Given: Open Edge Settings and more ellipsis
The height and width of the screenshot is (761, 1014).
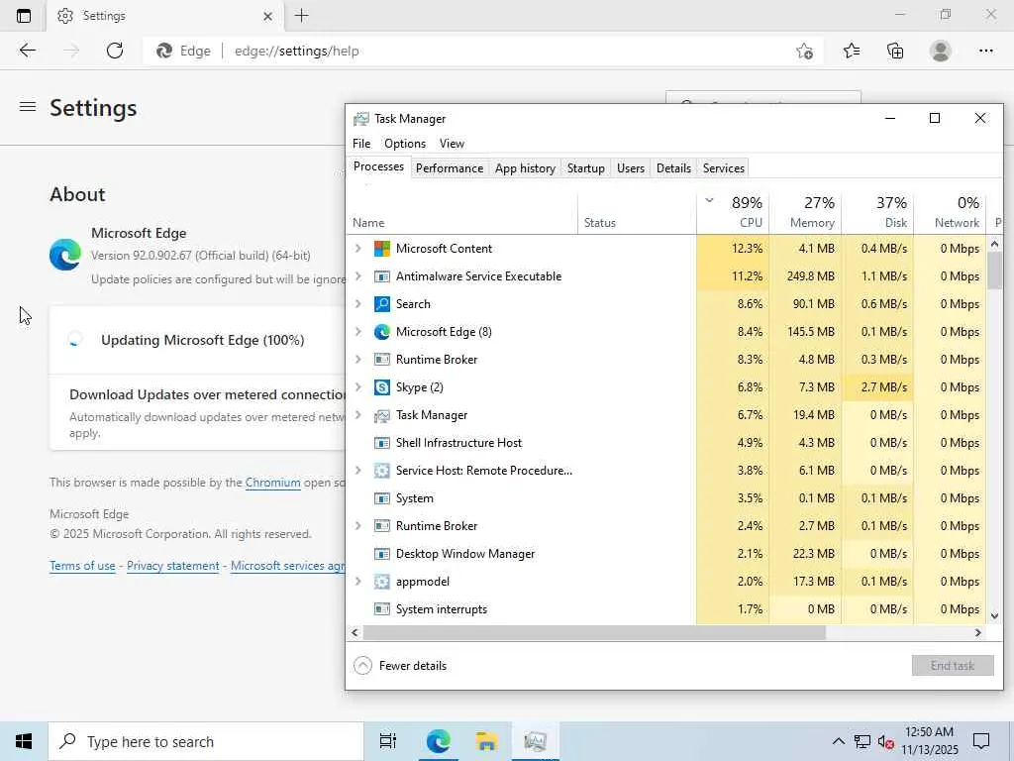Looking at the screenshot, I should (985, 51).
